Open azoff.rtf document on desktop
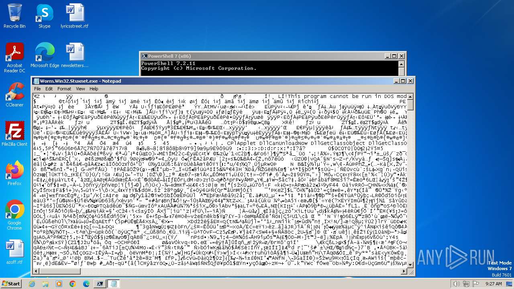Viewport: 514px width, 289px height. [14, 252]
